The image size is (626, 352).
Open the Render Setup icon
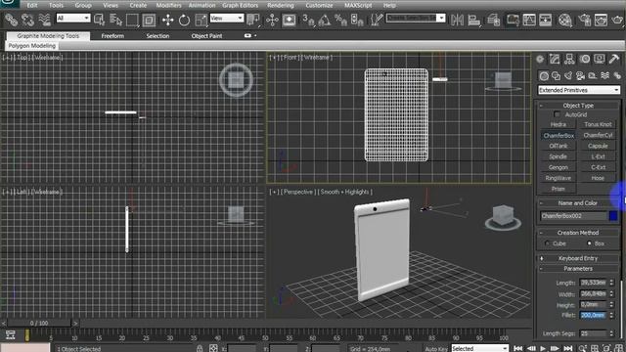(585, 20)
